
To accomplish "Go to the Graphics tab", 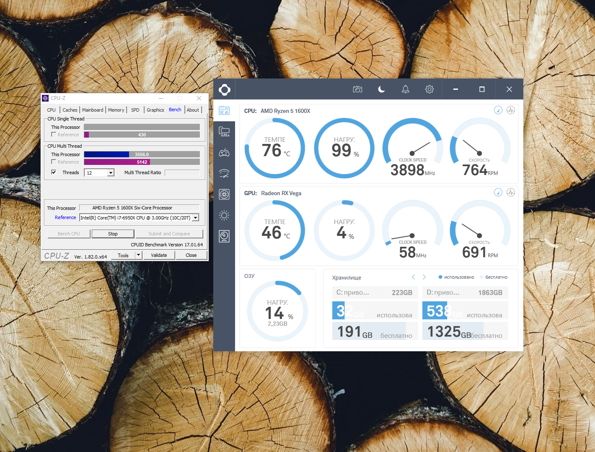I will point(155,110).
